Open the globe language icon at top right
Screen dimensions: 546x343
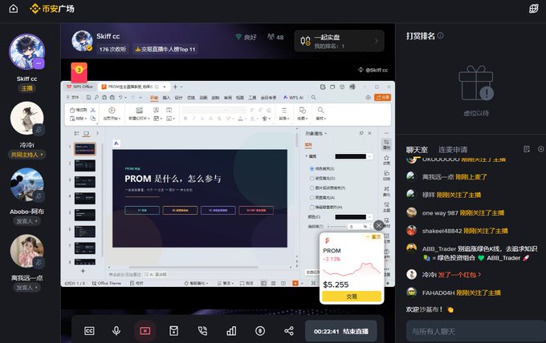click(533, 8)
